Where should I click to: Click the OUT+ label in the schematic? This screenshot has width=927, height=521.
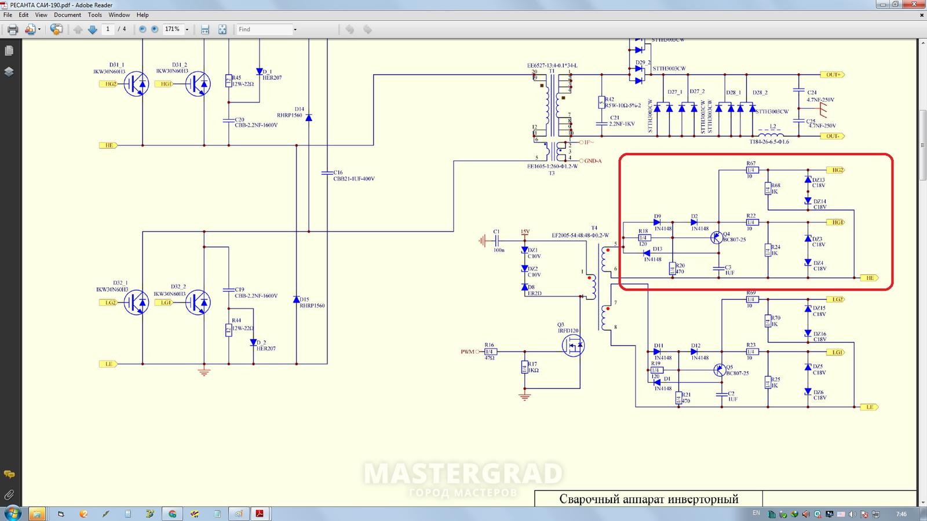833,75
